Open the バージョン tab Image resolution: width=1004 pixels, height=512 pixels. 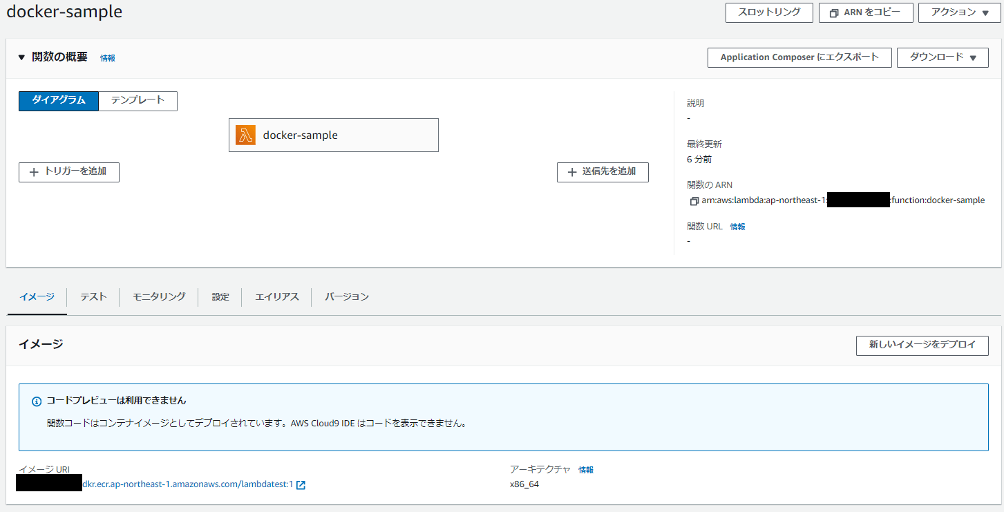pos(347,296)
